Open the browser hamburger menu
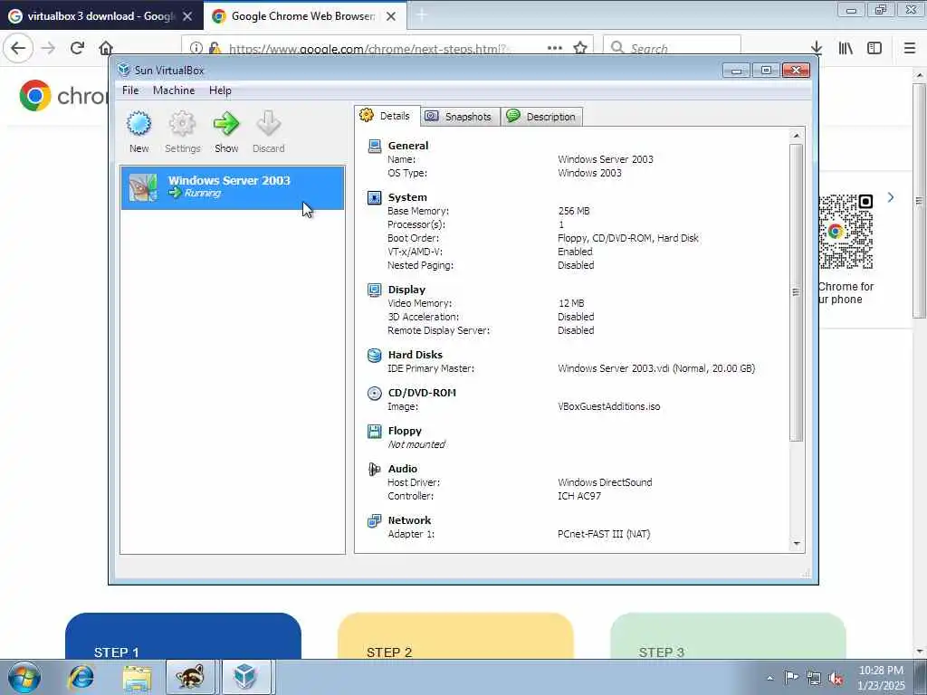This screenshot has width=927, height=695. point(910,48)
